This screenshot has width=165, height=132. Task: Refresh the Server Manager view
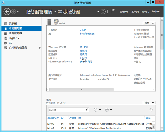103,12
